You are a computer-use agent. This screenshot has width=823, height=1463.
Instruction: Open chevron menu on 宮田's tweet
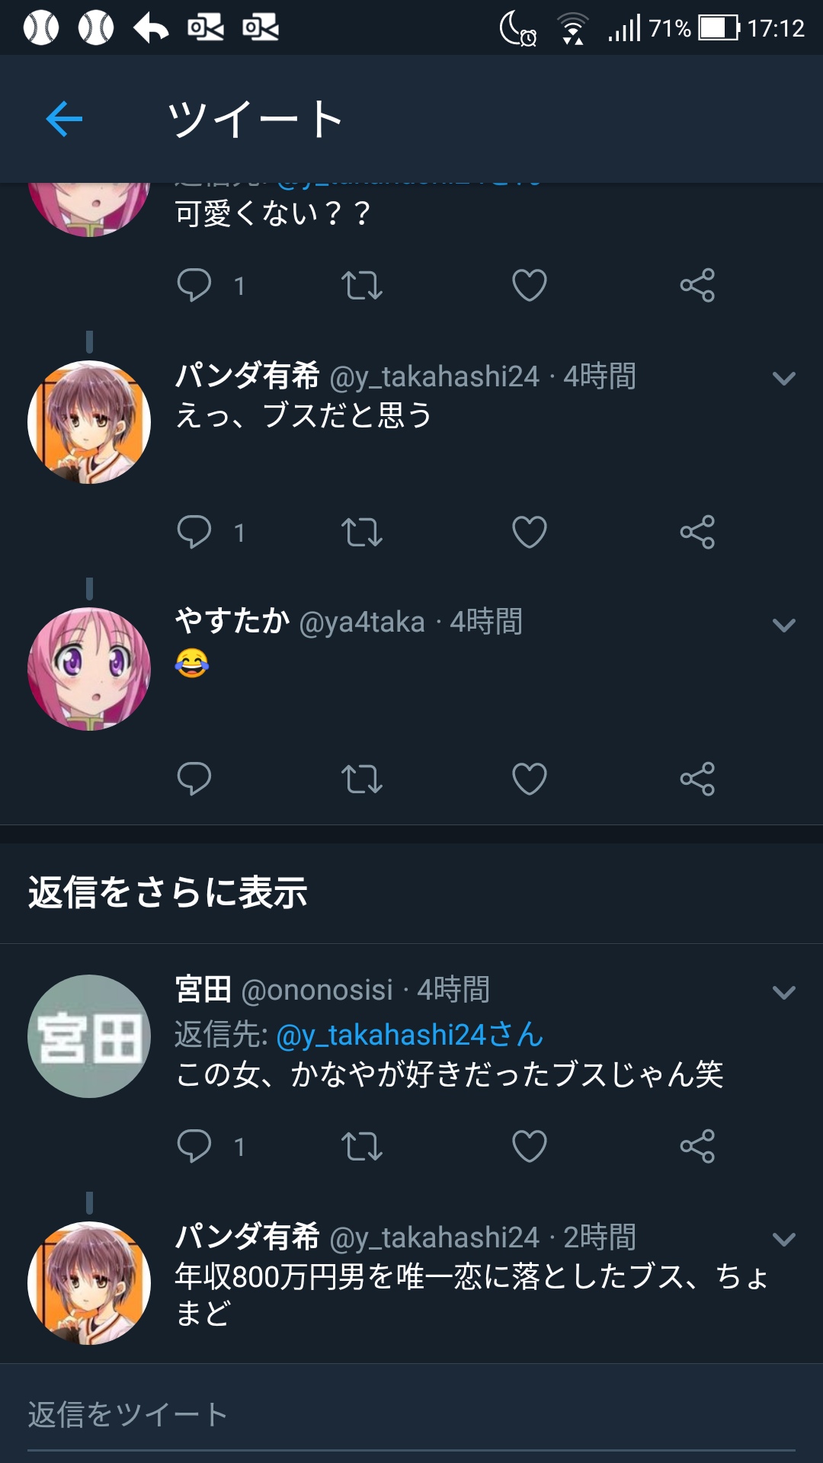[784, 992]
